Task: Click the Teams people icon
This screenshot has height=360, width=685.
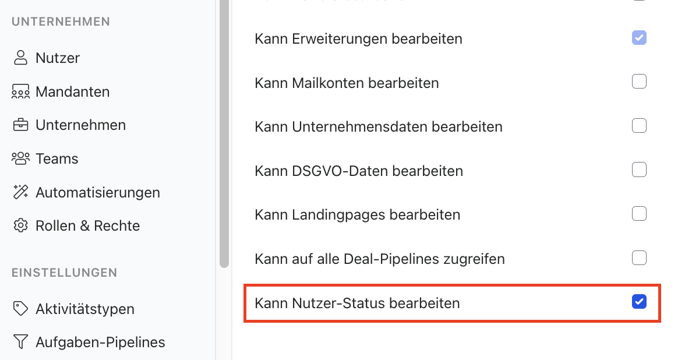Action: (21, 158)
